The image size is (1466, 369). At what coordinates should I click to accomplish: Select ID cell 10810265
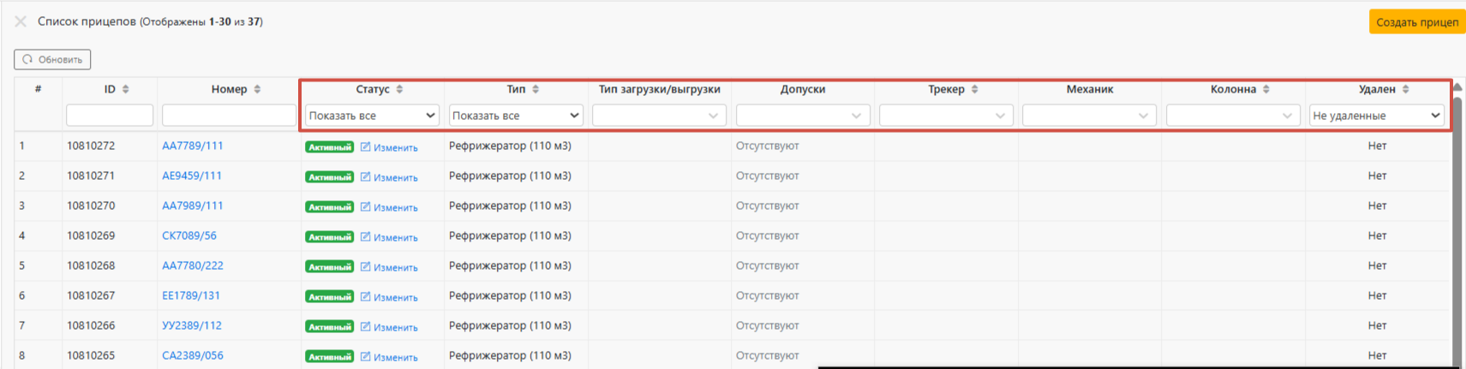pyautogui.click(x=91, y=355)
